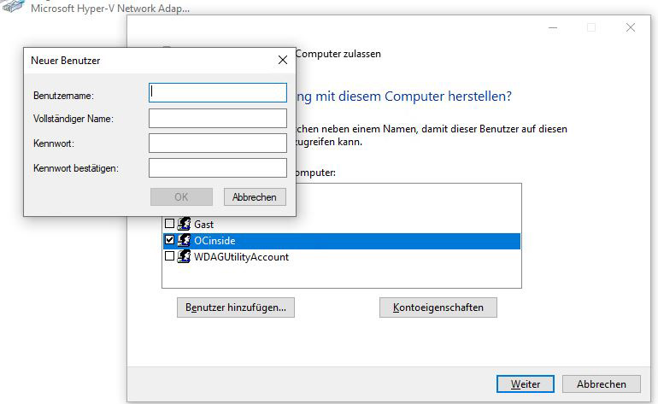Image resolution: width=658 pixels, height=404 pixels.
Task: Click the grayed OK button in Neuer Benutzer
Action: click(181, 196)
